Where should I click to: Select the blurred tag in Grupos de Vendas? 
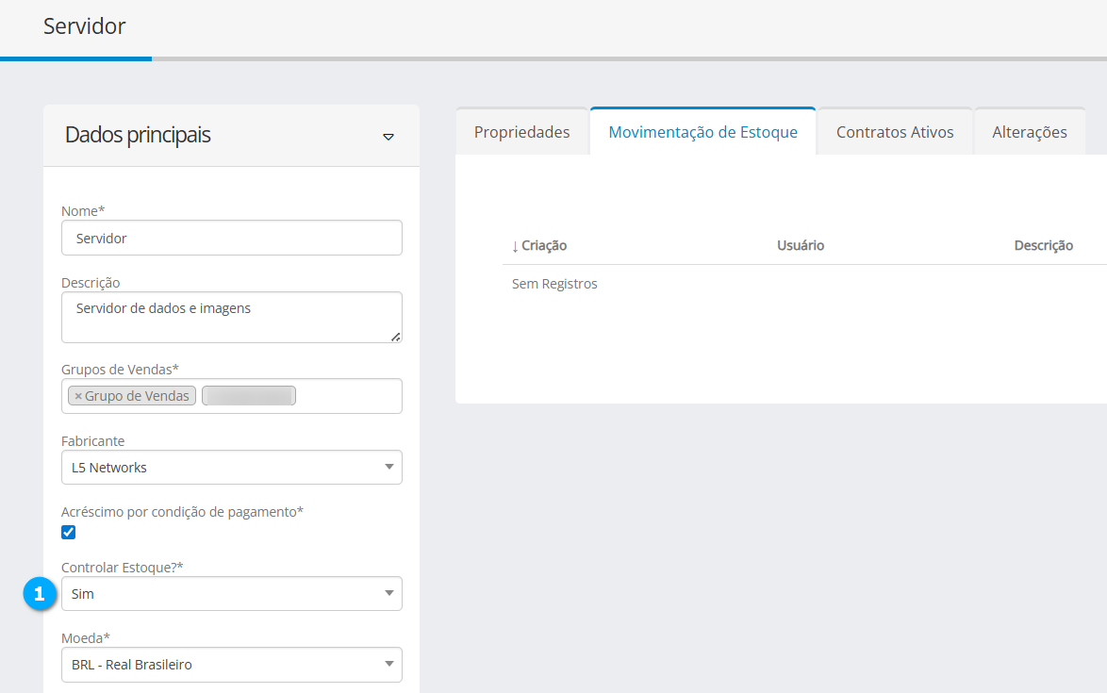click(249, 396)
